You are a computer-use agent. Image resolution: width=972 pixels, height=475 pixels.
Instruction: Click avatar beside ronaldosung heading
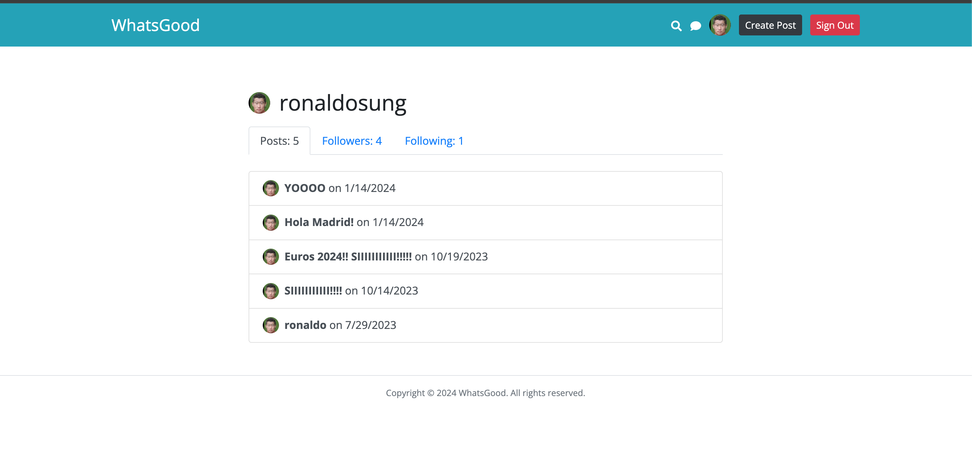(x=259, y=103)
